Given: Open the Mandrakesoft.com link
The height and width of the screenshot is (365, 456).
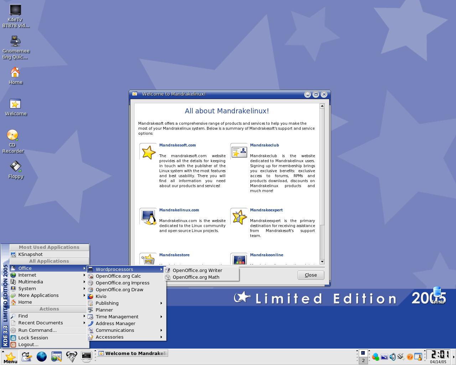Looking at the screenshot, I should (x=177, y=145).
